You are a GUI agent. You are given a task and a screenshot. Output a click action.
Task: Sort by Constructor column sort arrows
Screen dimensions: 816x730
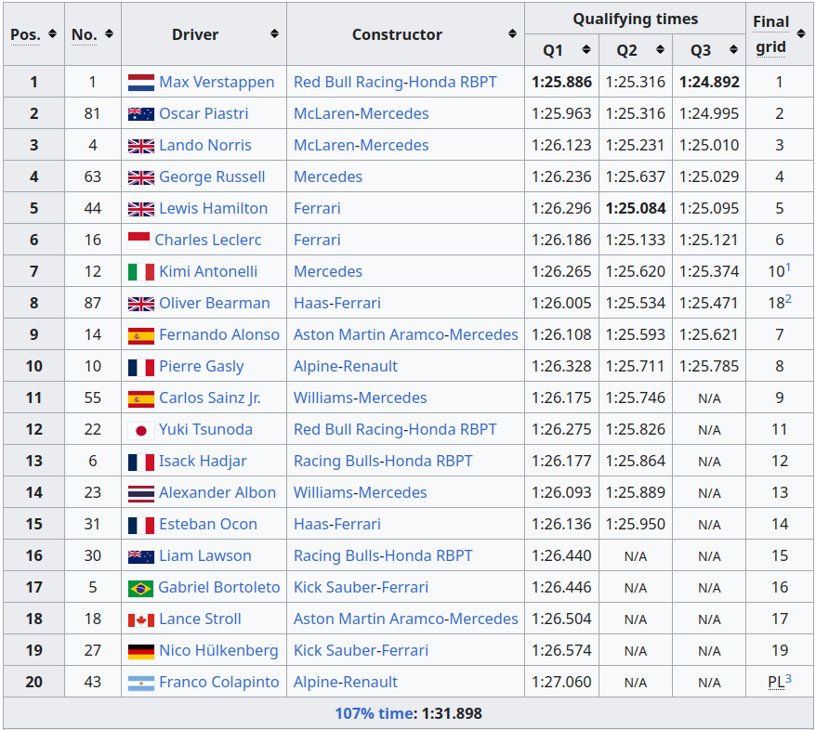pos(513,33)
